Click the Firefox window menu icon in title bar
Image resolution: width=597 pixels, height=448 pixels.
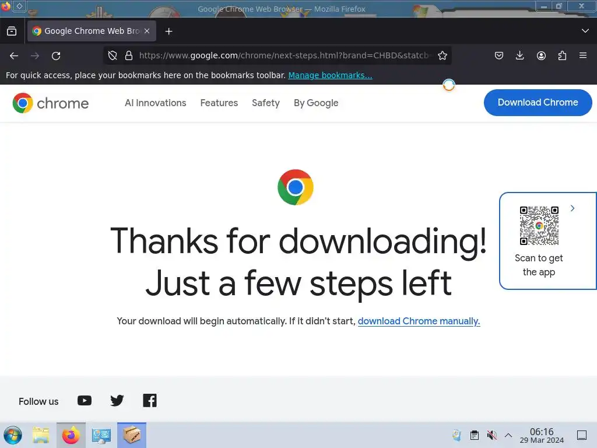point(6,6)
